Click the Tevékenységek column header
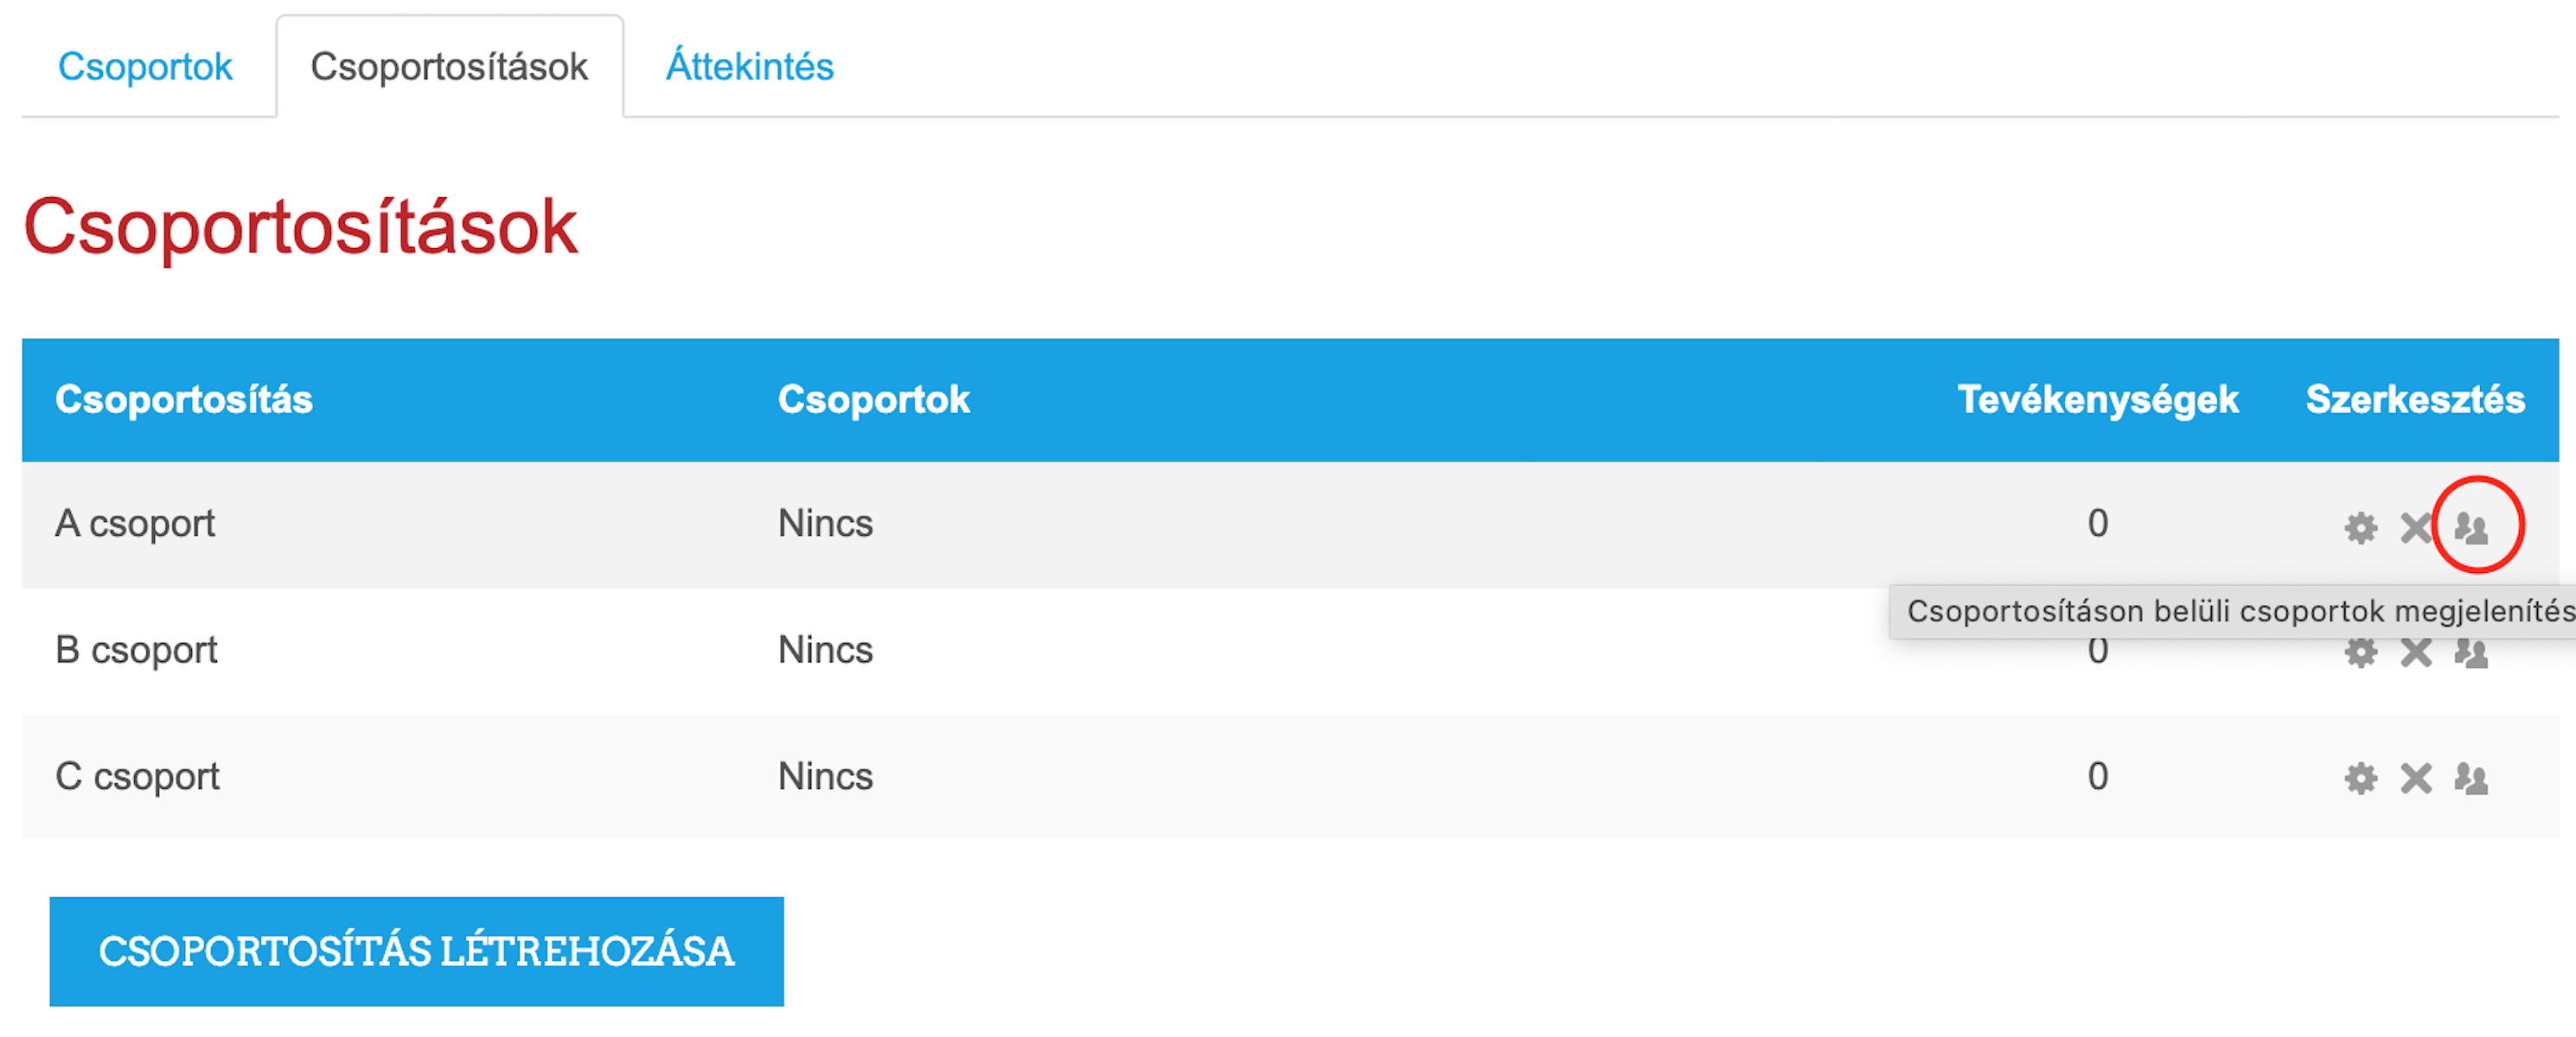Screen dimensions: 2576x1037 2097,398
